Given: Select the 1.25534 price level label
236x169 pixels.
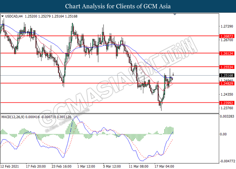Looking at the screenshot, I should coord(227,67).
